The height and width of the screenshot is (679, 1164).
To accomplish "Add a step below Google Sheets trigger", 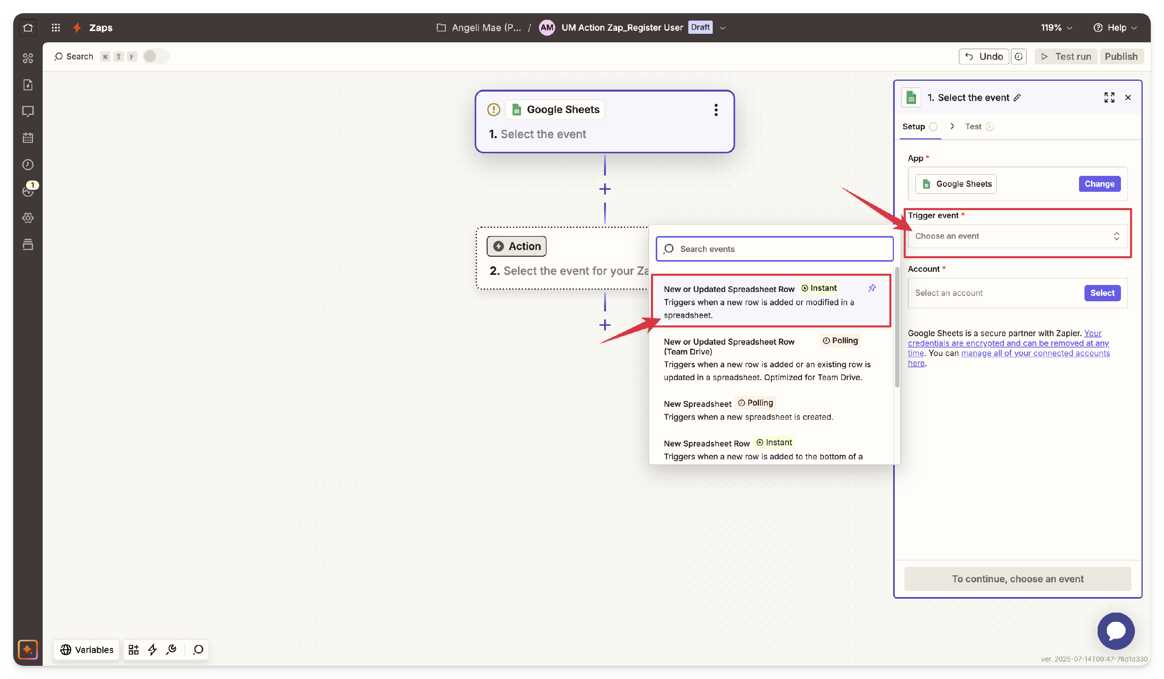I will pyautogui.click(x=605, y=189).
